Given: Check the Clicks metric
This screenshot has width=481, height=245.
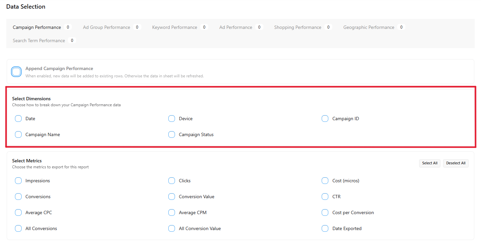Looking at the screenshot, I should click(172, 181).
